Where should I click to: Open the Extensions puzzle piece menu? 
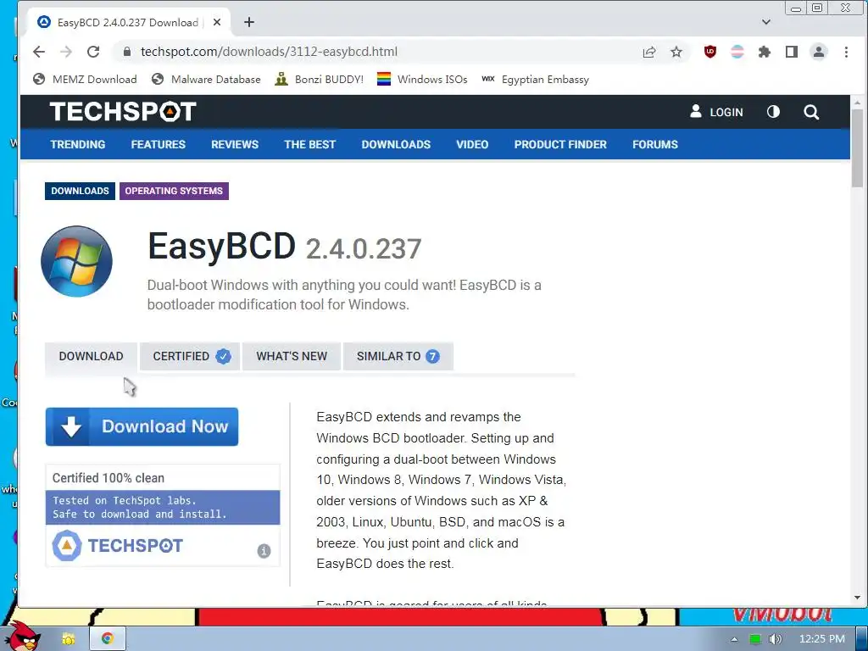(x=764, y=52)
